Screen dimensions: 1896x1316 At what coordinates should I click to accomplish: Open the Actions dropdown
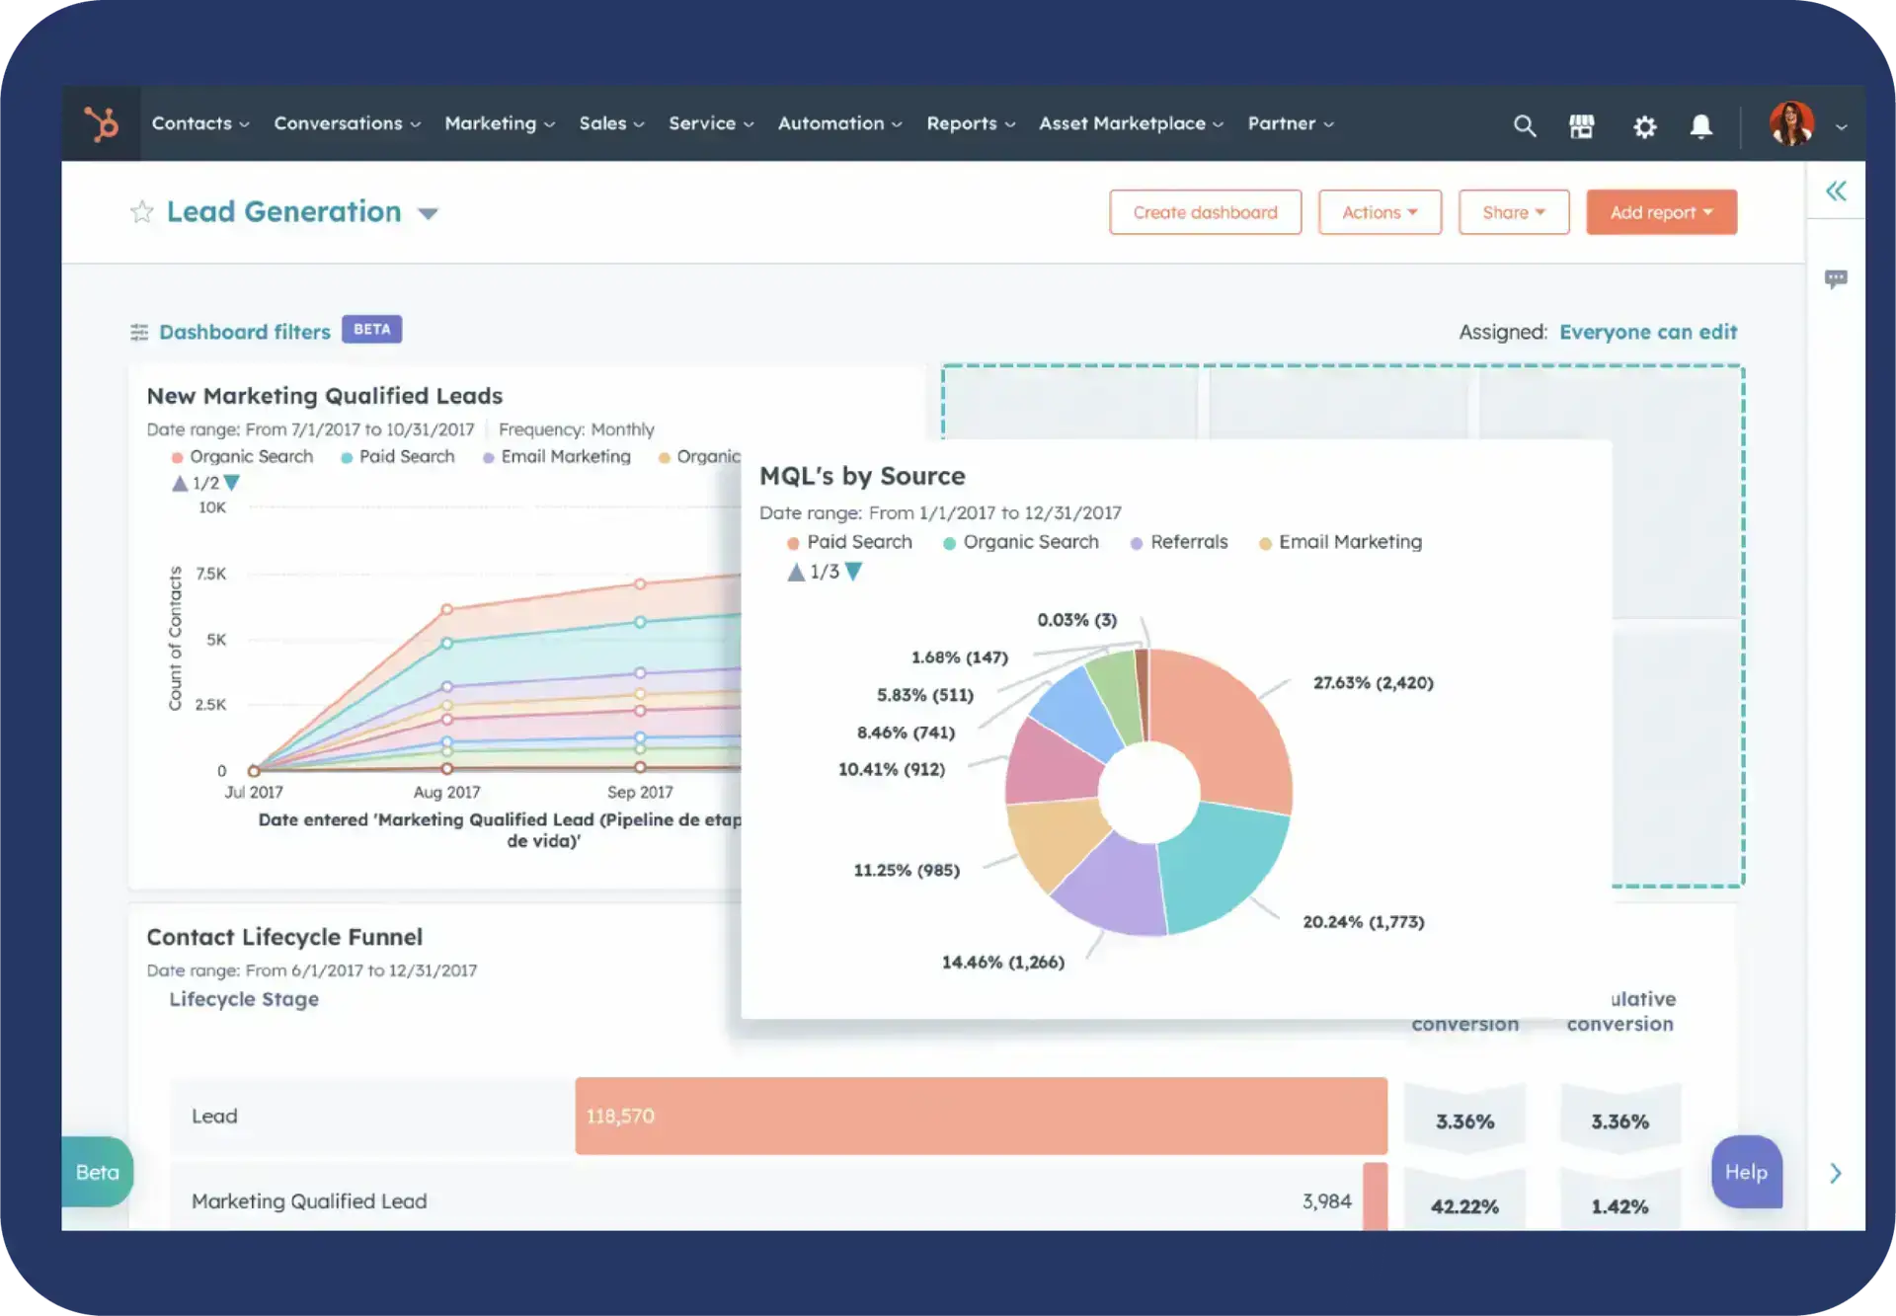pyautogui.click(x=1380, y=211)
